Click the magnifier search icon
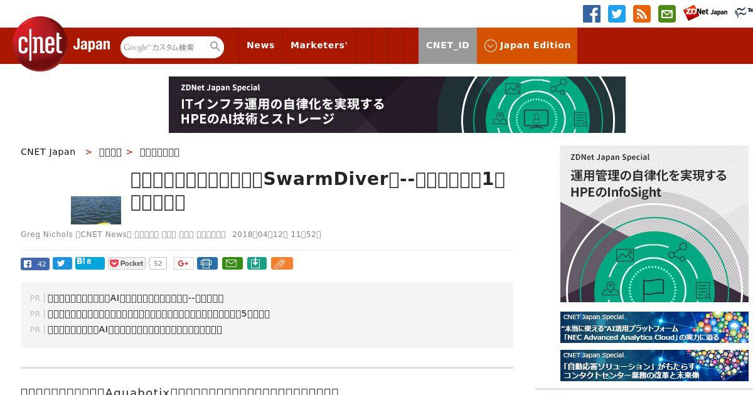 (x=215, y=46)
